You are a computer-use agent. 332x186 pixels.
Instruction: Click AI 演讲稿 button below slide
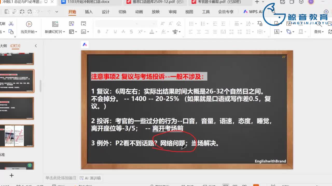click(x=90, y=178)
